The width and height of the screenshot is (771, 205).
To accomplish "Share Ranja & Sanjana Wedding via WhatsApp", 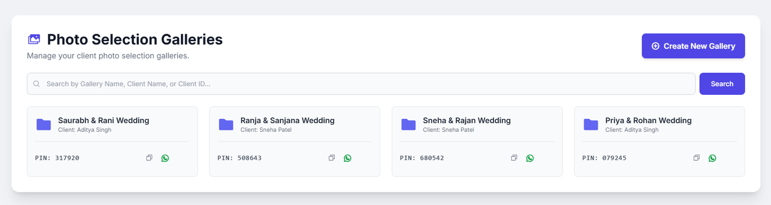I will click(x=347, y=158).
